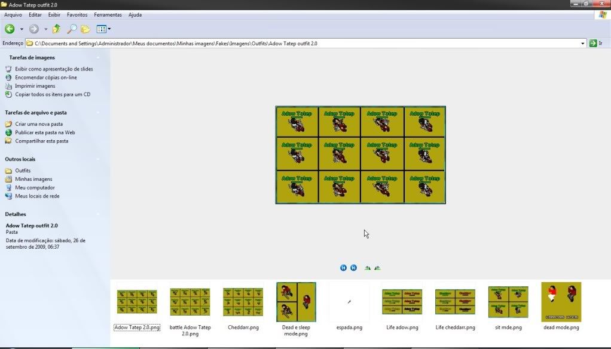Select the 'Dead e sleep mode.png' thumbnail
Screen dimensions: 611x349
coord(296,302)
